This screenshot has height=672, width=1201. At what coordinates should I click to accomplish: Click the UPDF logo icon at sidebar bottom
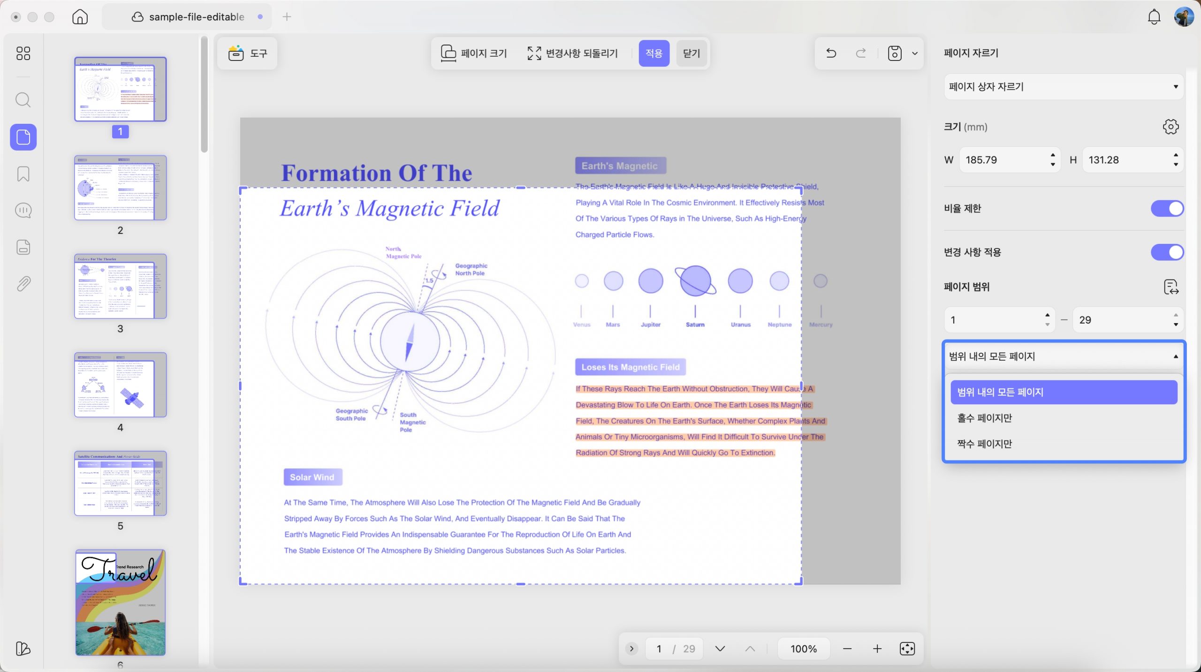point(23,649)
